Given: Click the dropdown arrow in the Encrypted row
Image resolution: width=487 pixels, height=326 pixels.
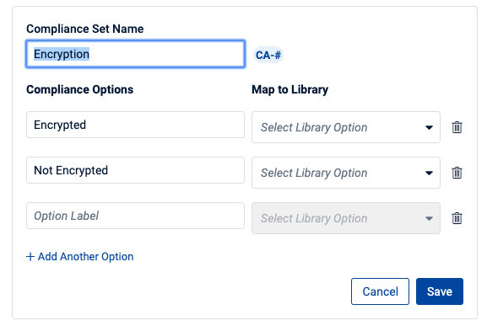Looking at the screenshot, I should pos(429,128).
